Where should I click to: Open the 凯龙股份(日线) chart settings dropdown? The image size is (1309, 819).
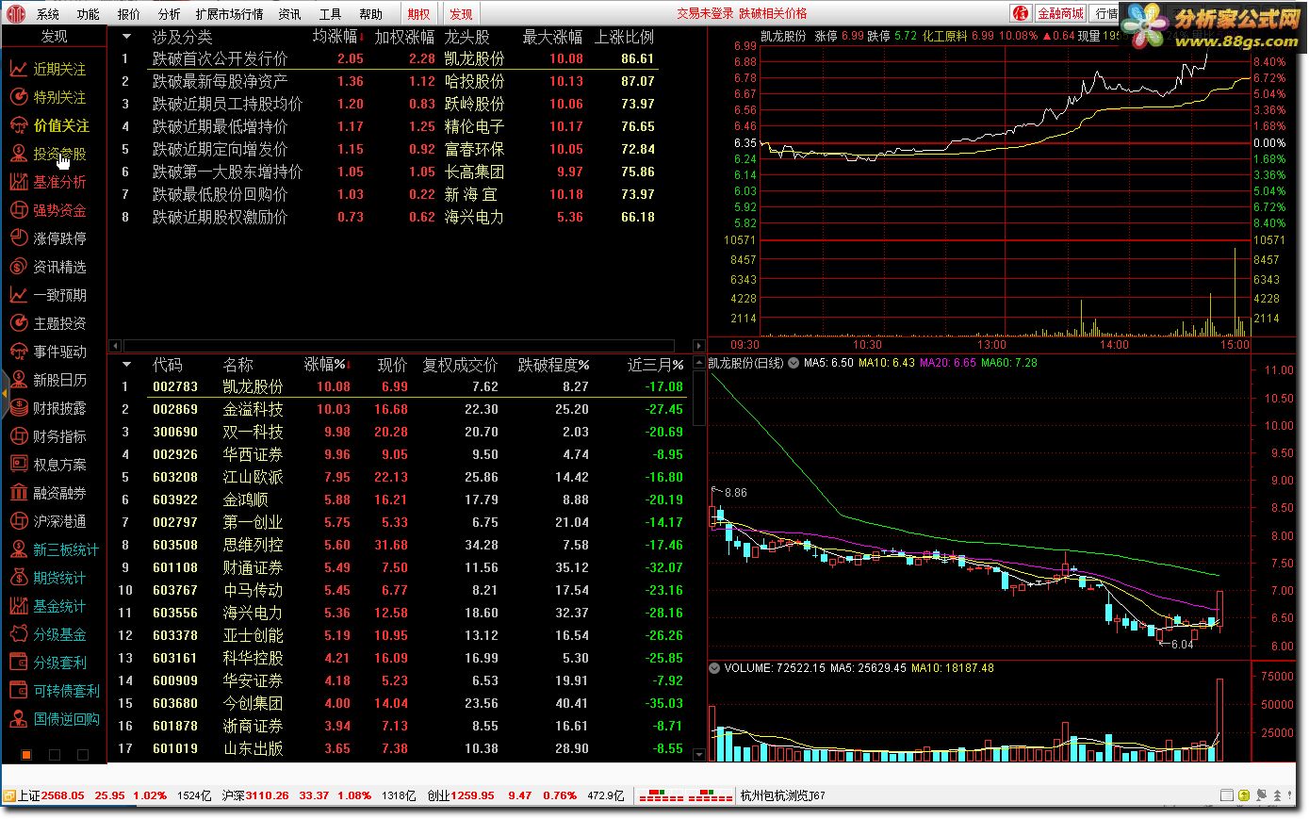794,363
